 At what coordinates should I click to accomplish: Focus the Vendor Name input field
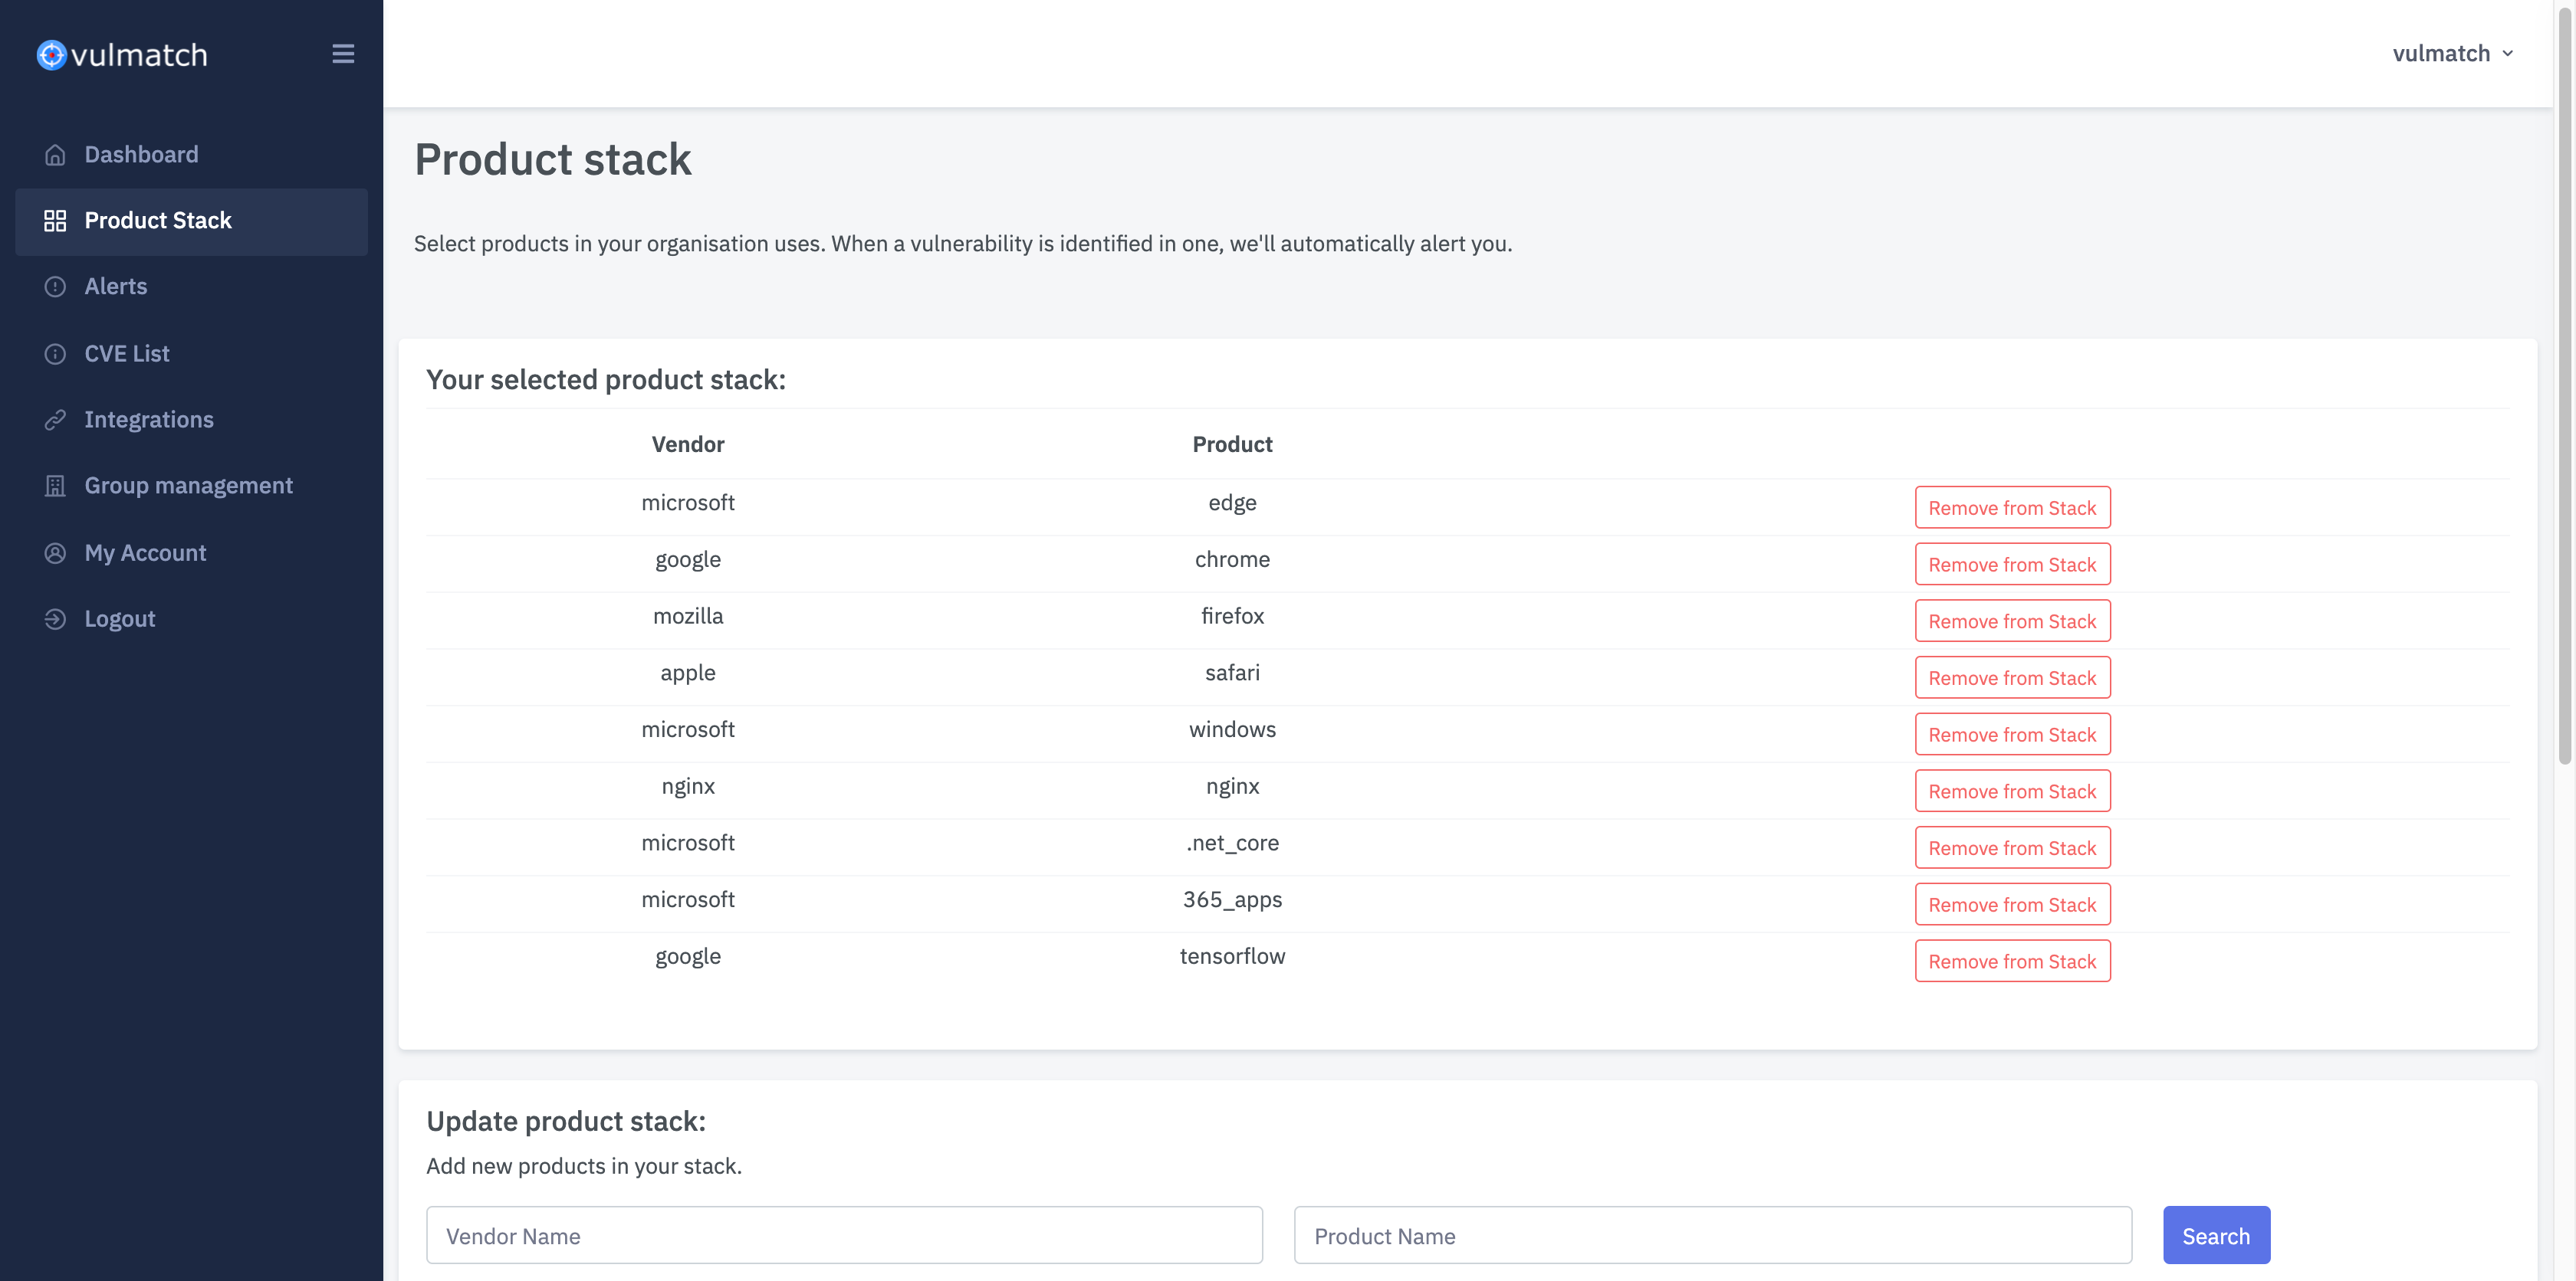point(844,1235)
